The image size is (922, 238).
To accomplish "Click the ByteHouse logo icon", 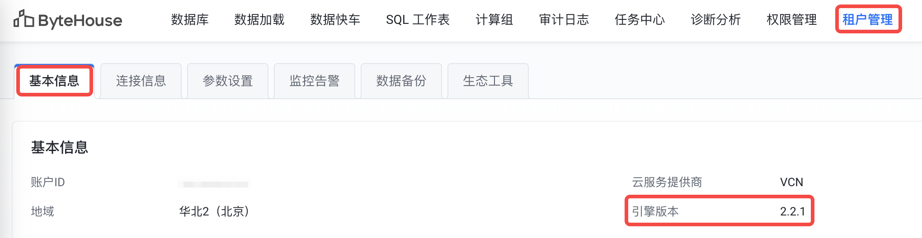I will (24, 19).
